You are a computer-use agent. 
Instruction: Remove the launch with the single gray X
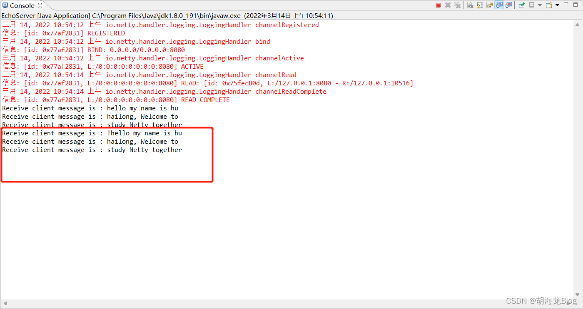click(x=448, y=5)
